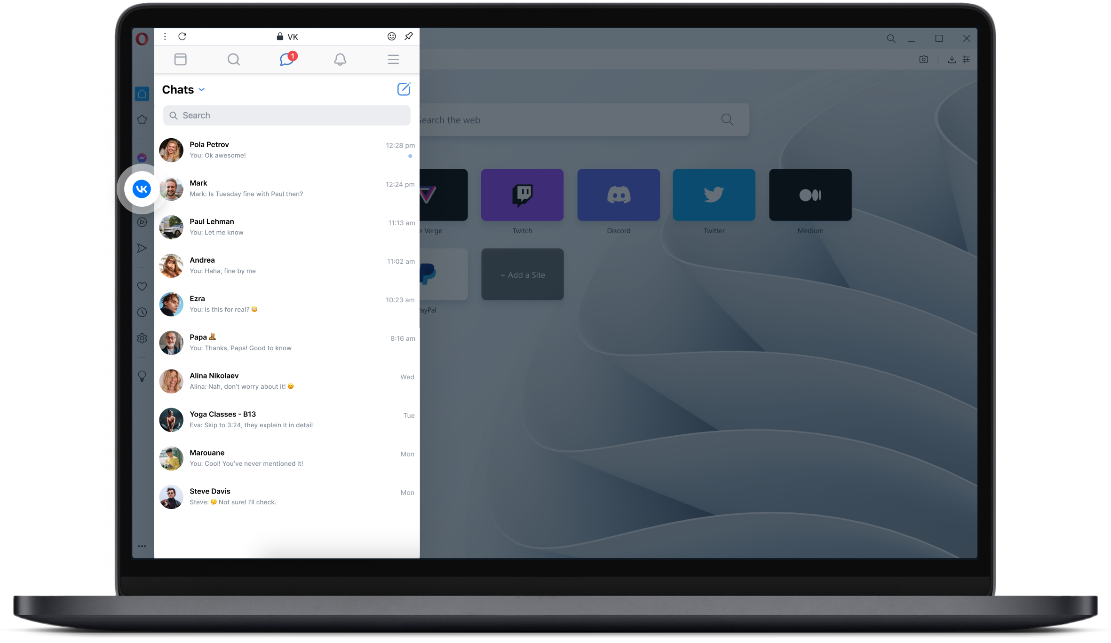Toggle Opera Easy Files panel
This screenshot has height=643, width=1111.
952,59
